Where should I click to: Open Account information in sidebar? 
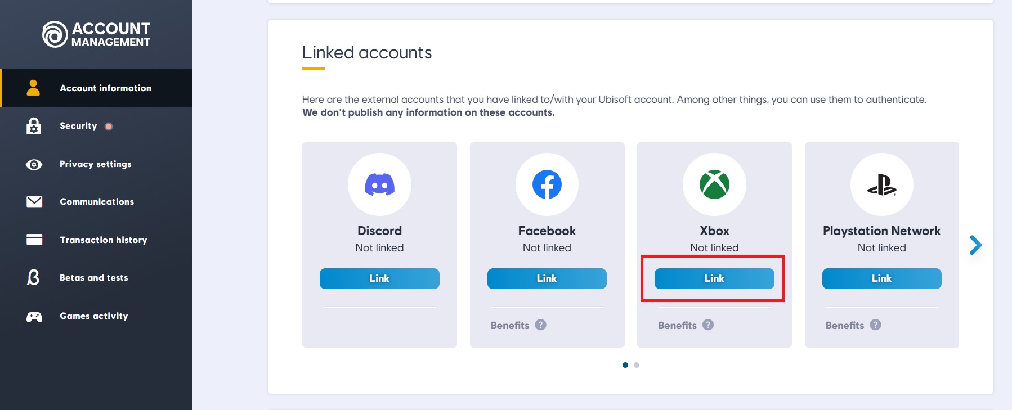tap(96, 88)
